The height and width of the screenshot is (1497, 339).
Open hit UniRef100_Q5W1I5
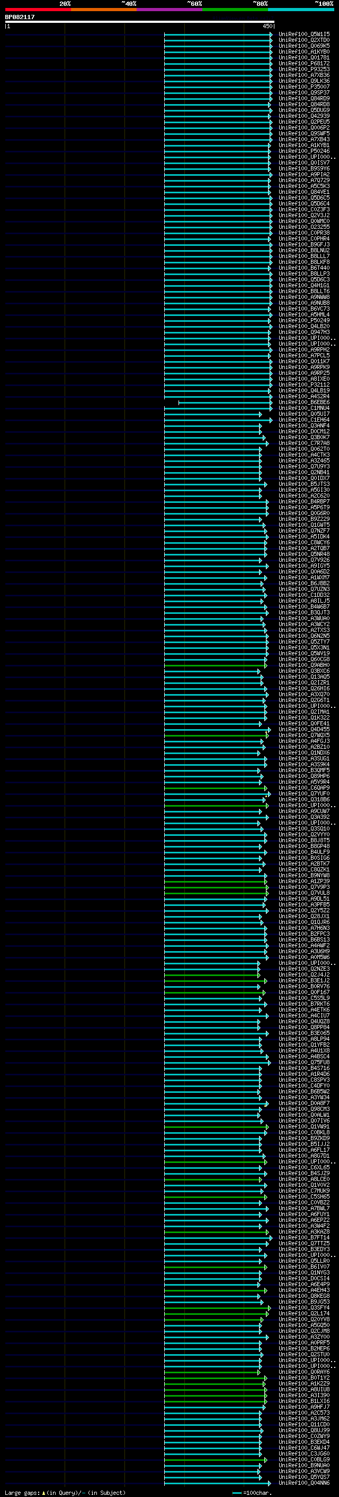[304, 35]
